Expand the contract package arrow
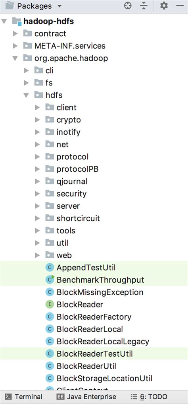Image resolution: width=188 pixels, height=404 pixels. coord(15,33)
